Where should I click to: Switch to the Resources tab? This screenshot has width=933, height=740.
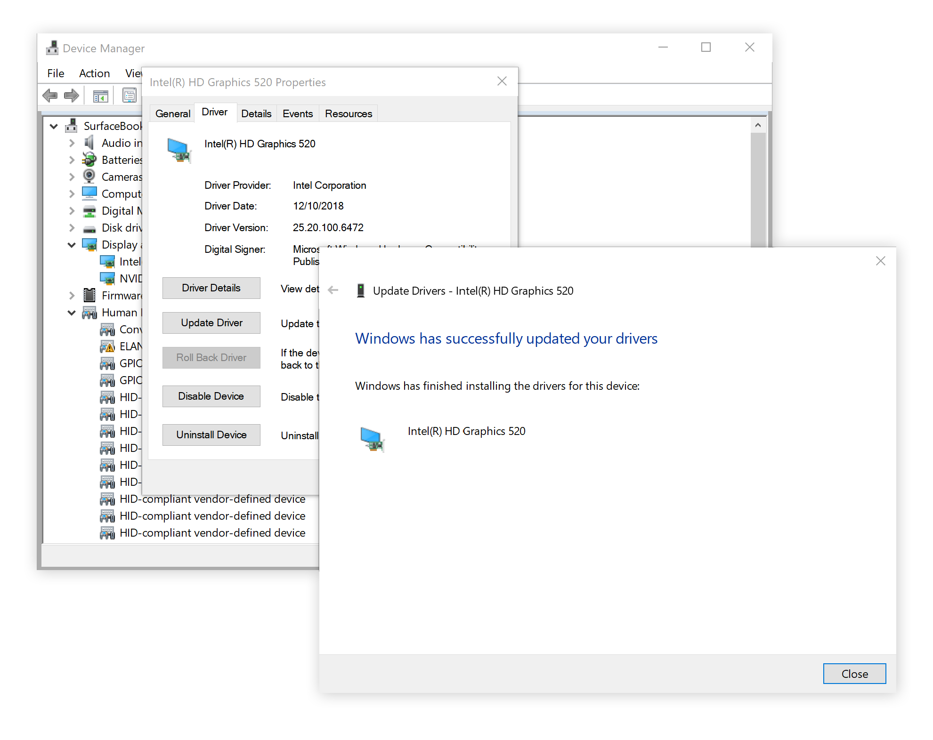(349, 113)
